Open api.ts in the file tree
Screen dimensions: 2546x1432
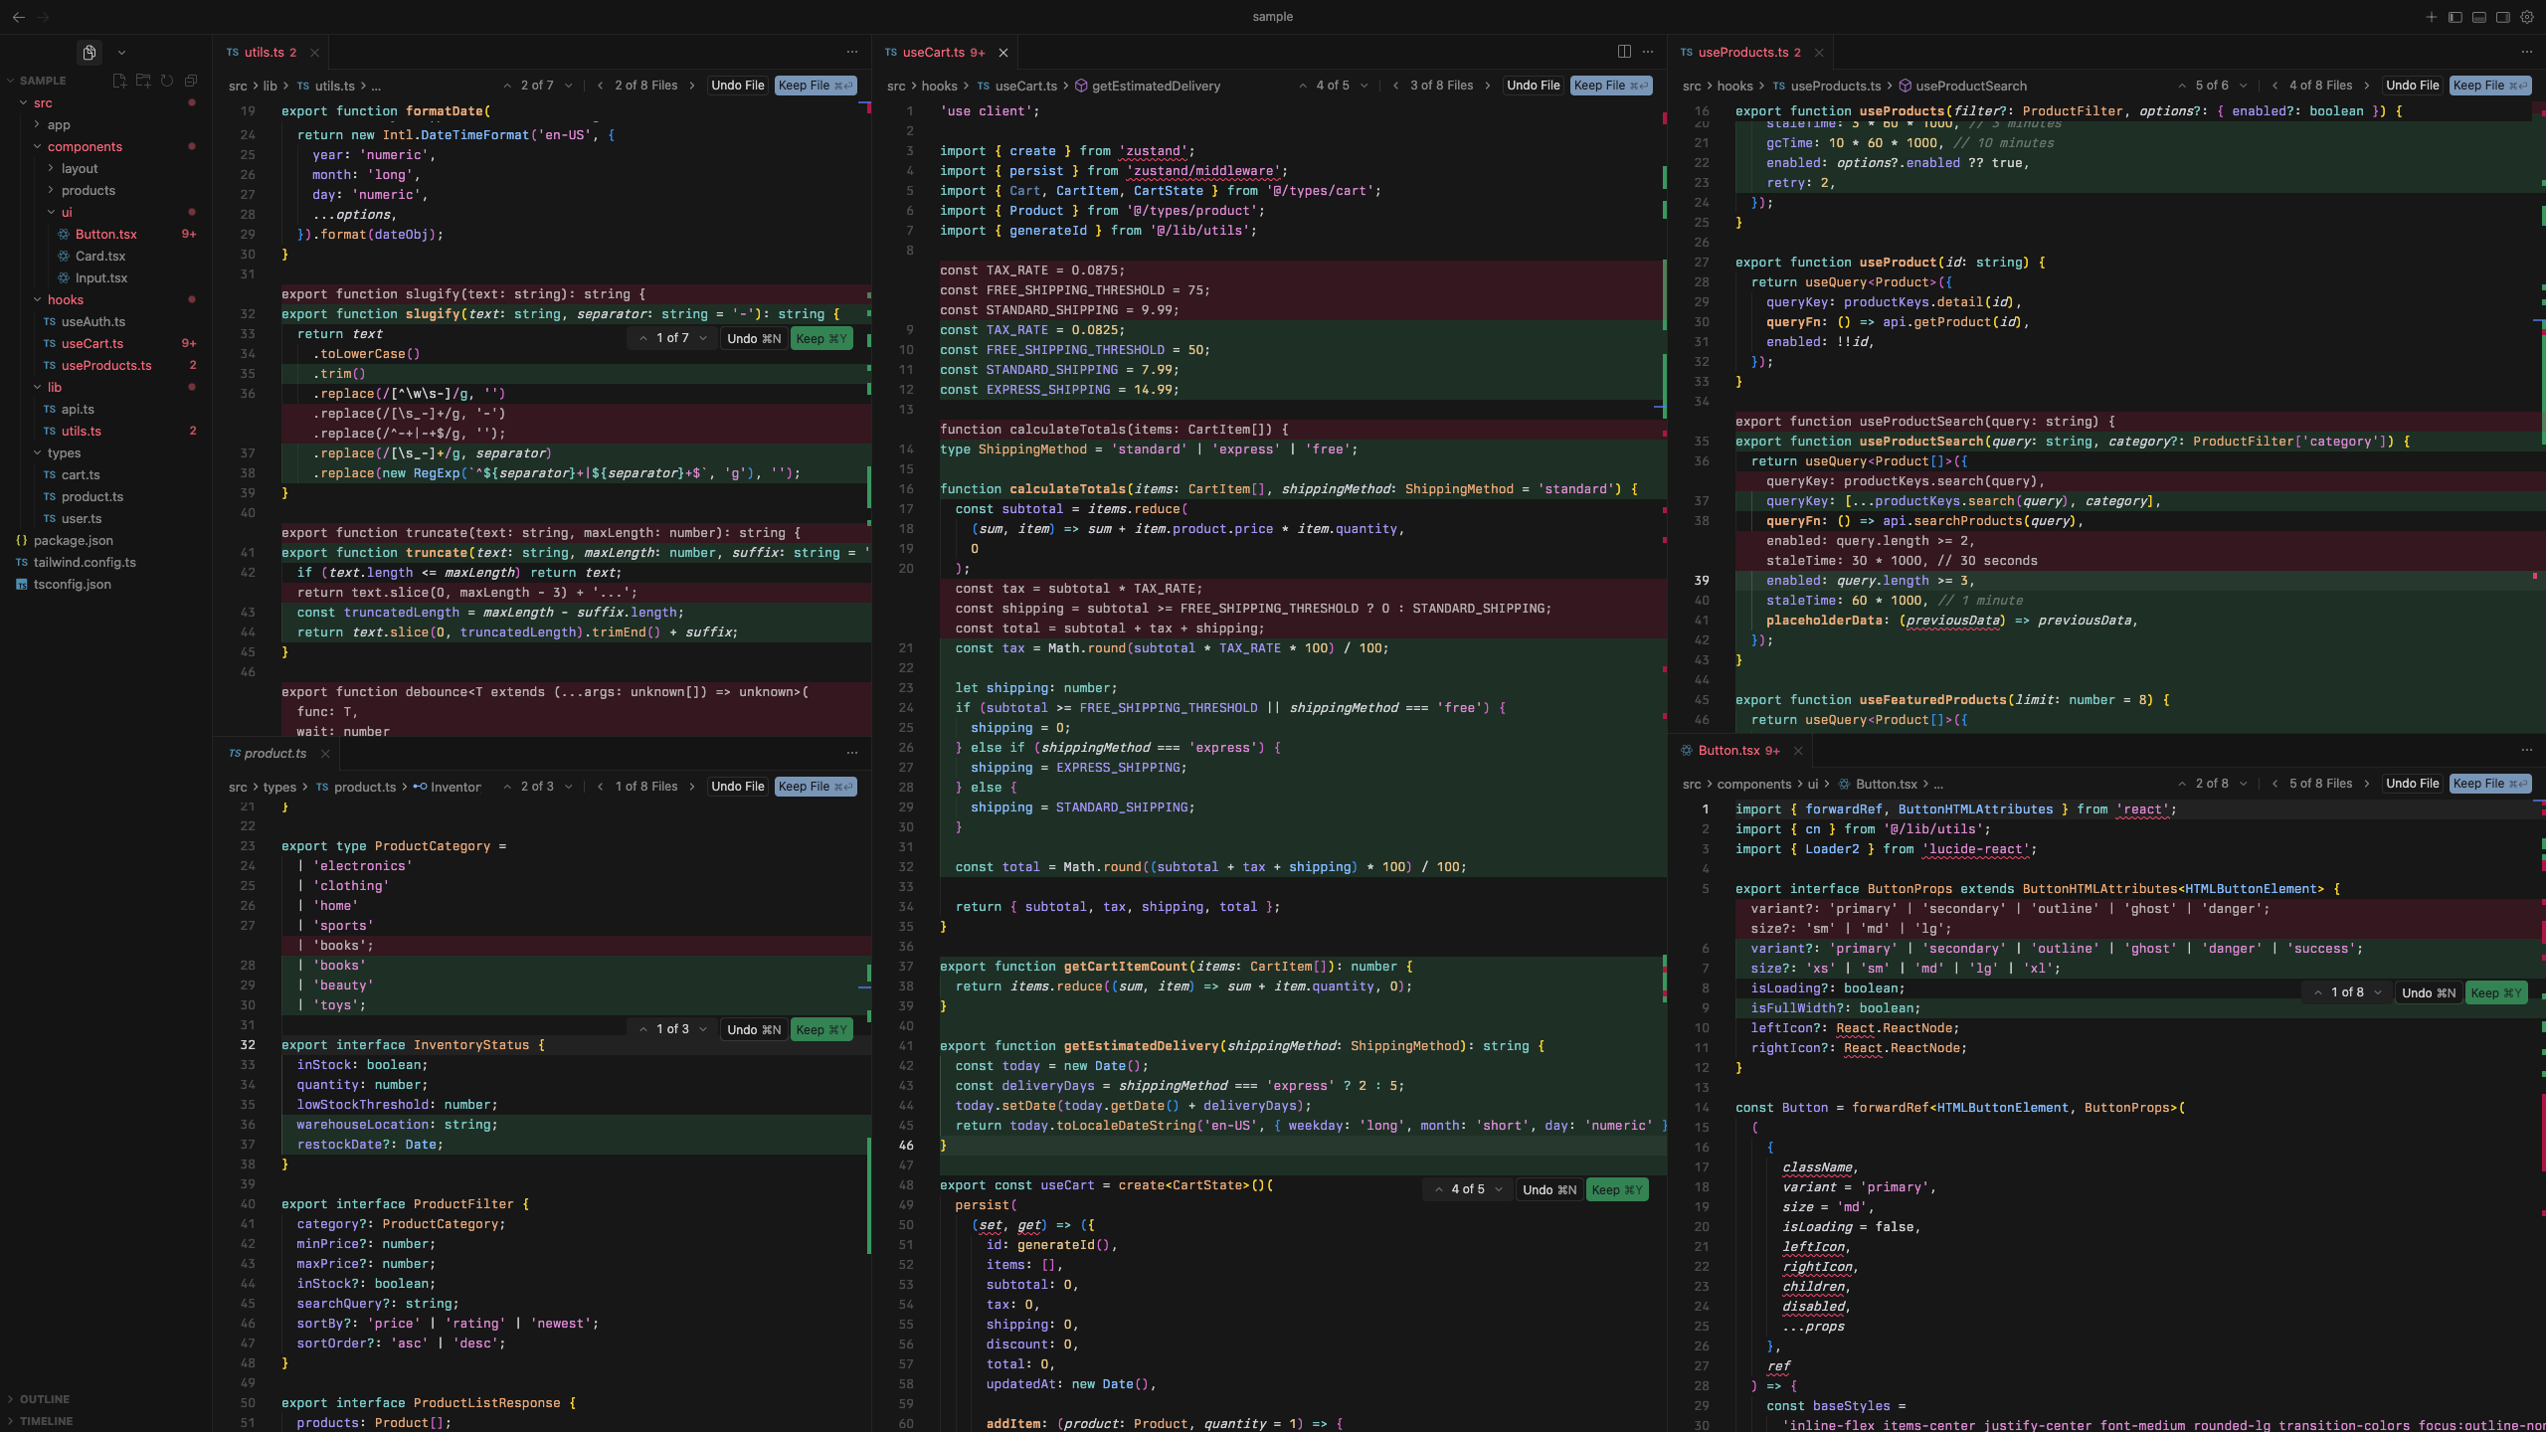pyautogui.click(x=78, y=409)
